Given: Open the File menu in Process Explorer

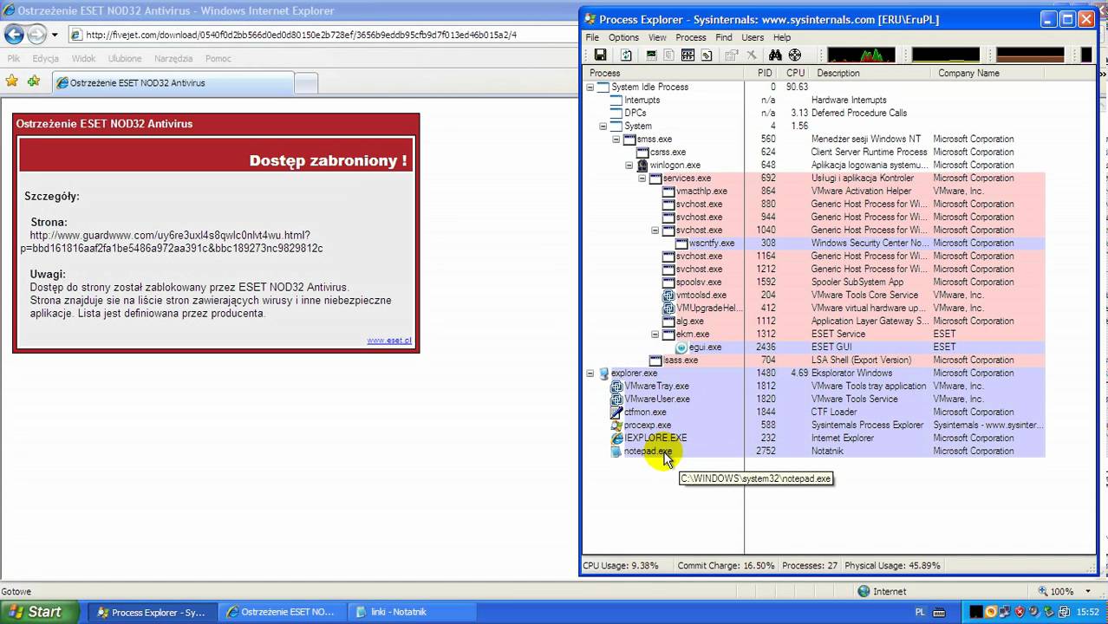Looking at the screenshot, I should point(592,37).
